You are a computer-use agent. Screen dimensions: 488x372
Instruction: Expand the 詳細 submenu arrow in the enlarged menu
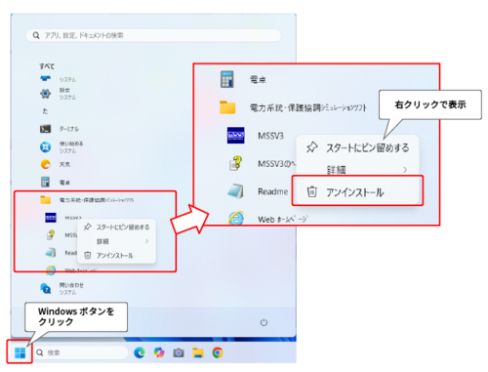coord(405,170)
